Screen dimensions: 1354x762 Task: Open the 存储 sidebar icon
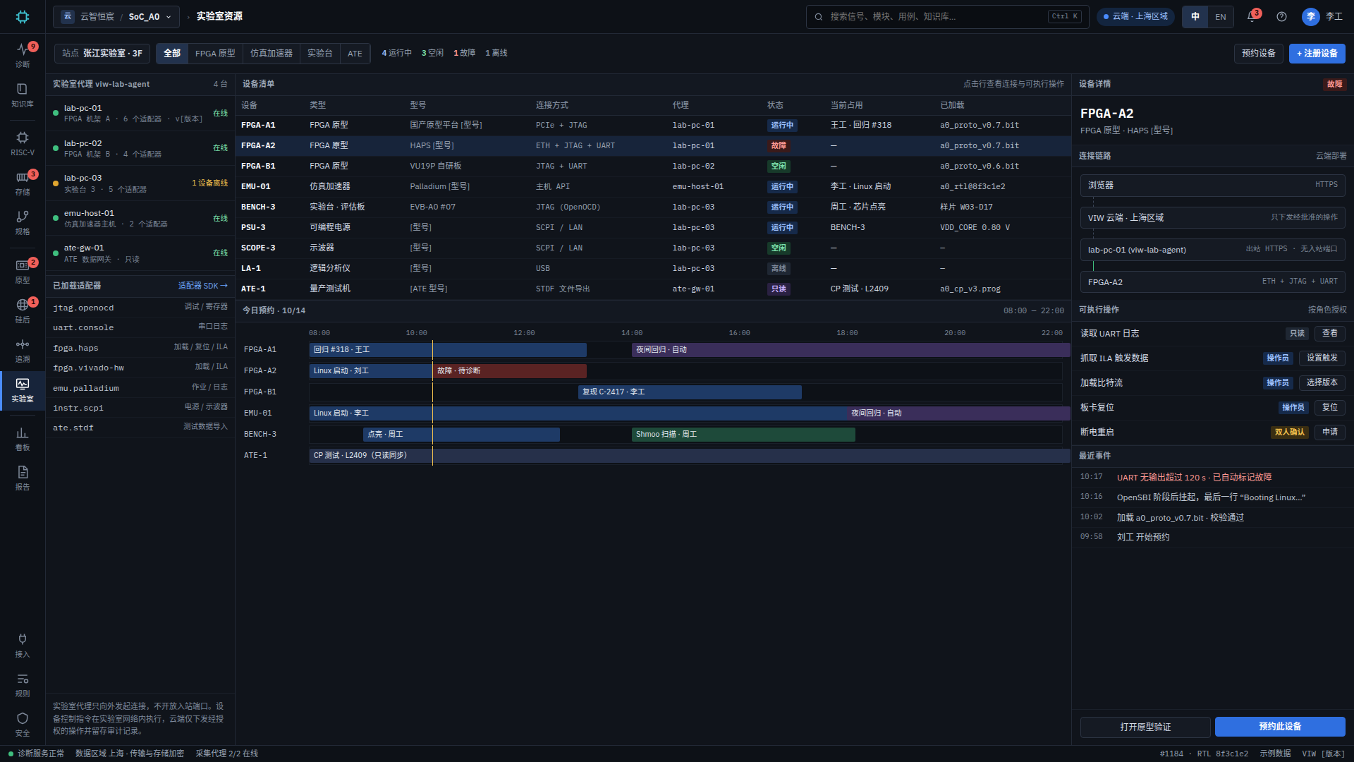(23, 183)
